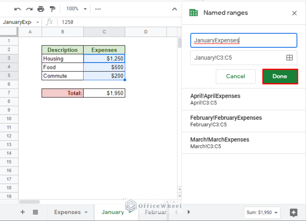
Task: Click the Undo icon in toolbar
Action: [18, 9]
